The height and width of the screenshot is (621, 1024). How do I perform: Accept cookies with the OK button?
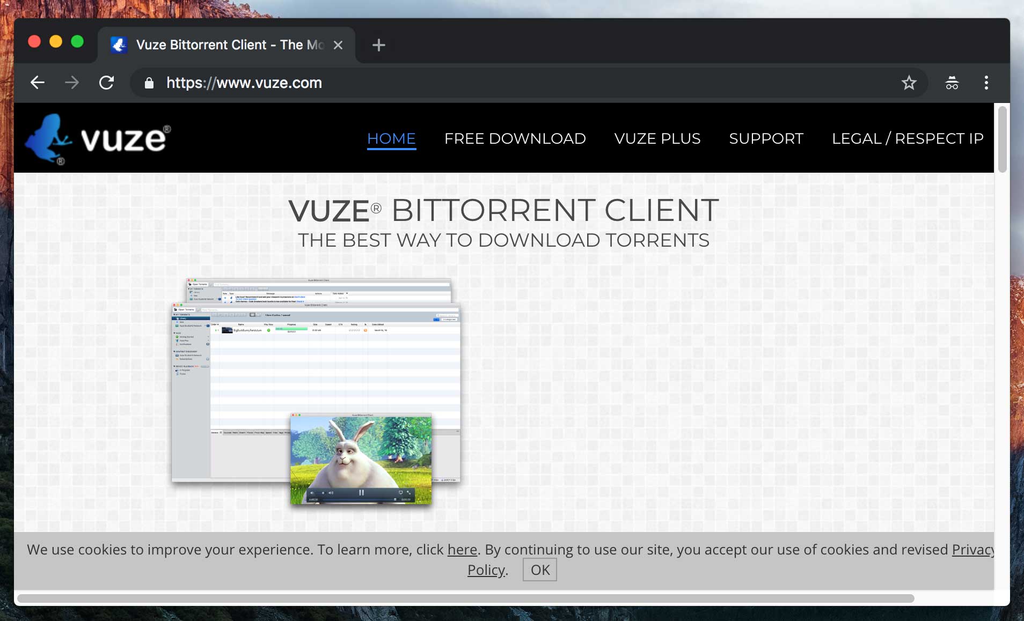[x=540, y=570]
